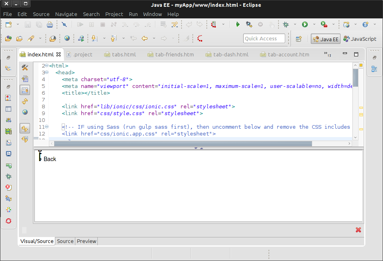Viewport: 383px width, 261px height.
Task: Toggle the fold marker for head on line 3
Action: pyautogui.click(x=46, y=72)
